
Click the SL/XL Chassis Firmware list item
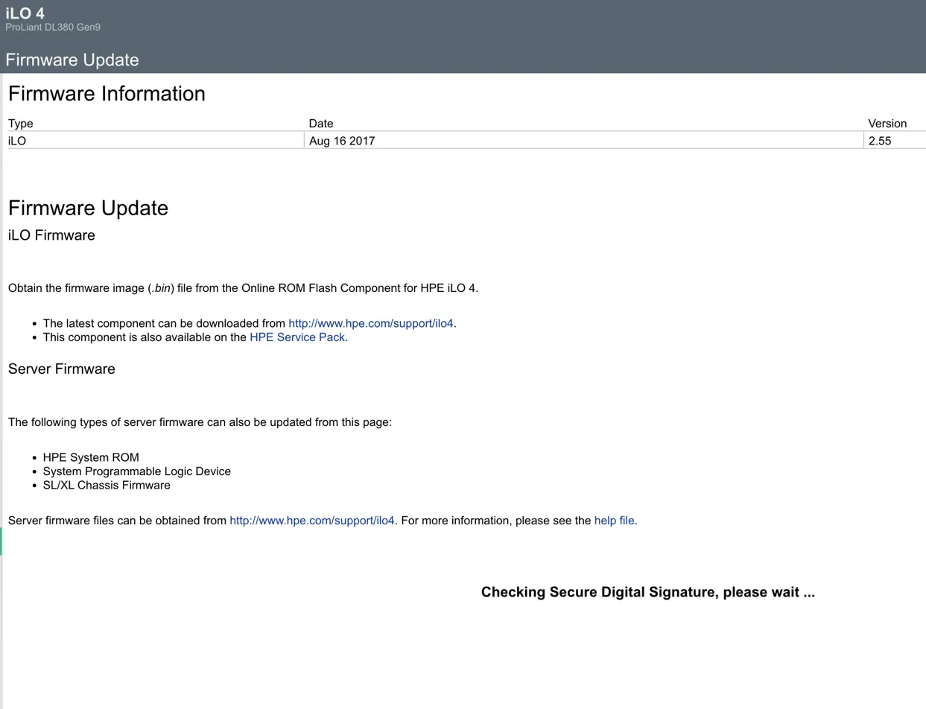coord(107,485)
